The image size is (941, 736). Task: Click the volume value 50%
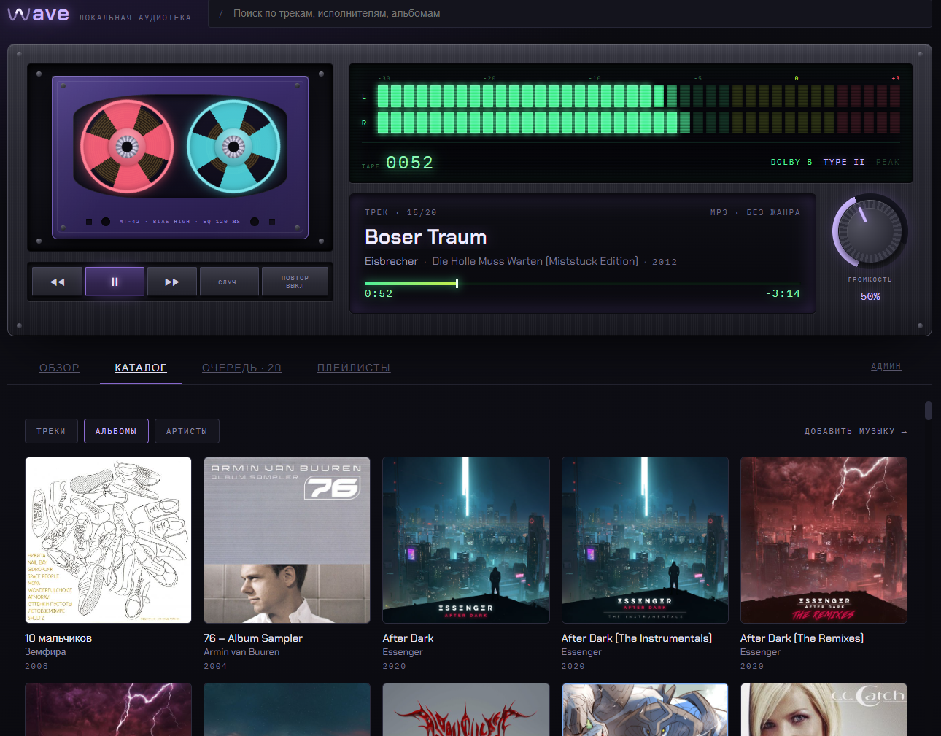tap(870, 296)
